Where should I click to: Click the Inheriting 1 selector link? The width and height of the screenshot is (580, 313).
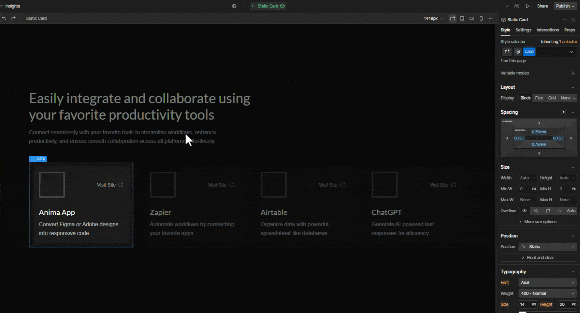pos(559,42)
